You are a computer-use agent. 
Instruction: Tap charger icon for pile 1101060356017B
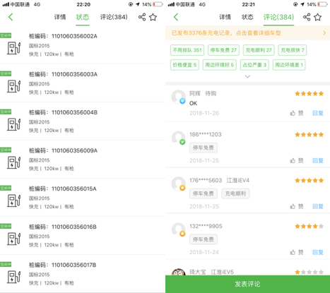coord(14,277)
